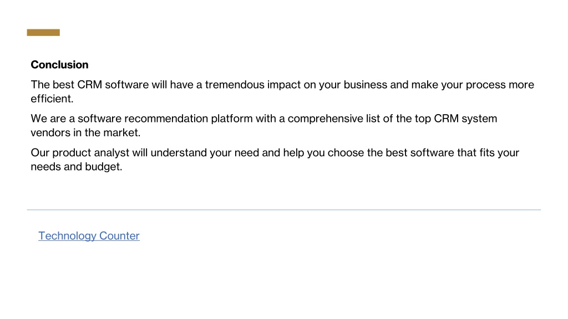
Task: Click the opening words "We are" of second paragraph
Action: 48,119
